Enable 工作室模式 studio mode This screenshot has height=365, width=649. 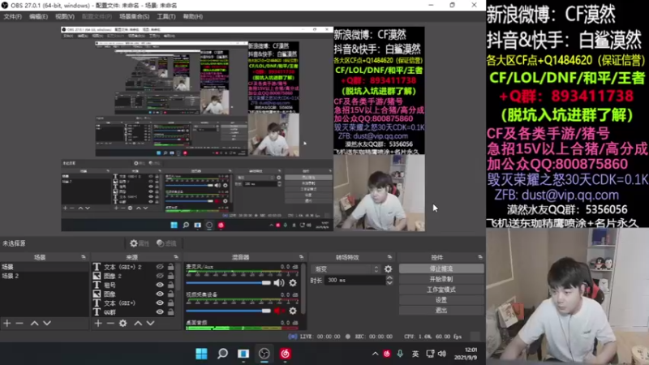pyautogui.click(x=441, y=290)
